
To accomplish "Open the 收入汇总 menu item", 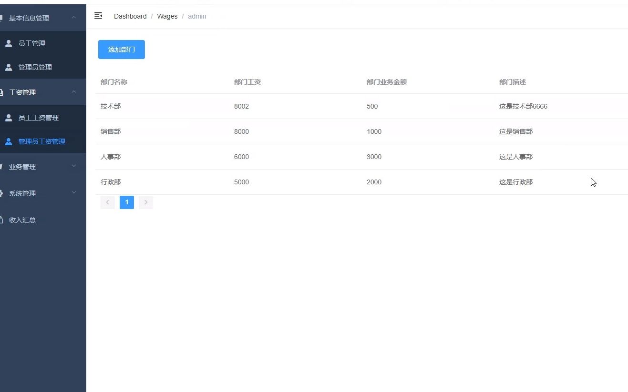I will tap(22, 220).
